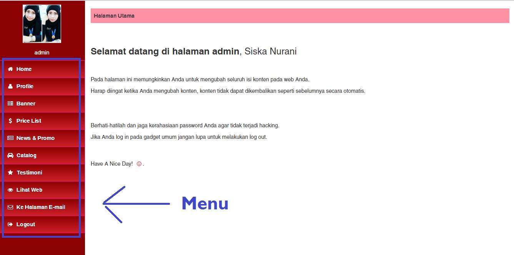
Task: Open the Home menu item
Action: coord(24,69)
